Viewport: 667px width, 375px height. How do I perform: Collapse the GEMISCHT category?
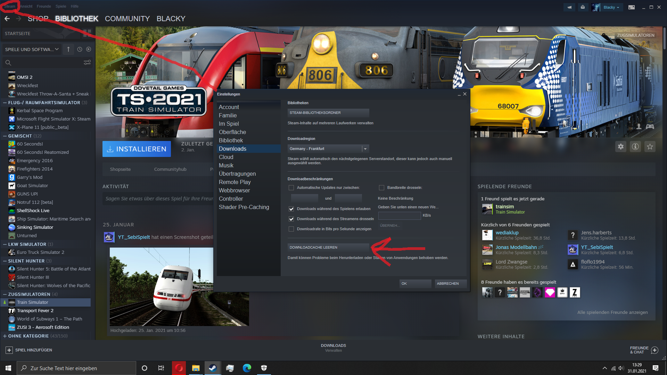[5, 136]
